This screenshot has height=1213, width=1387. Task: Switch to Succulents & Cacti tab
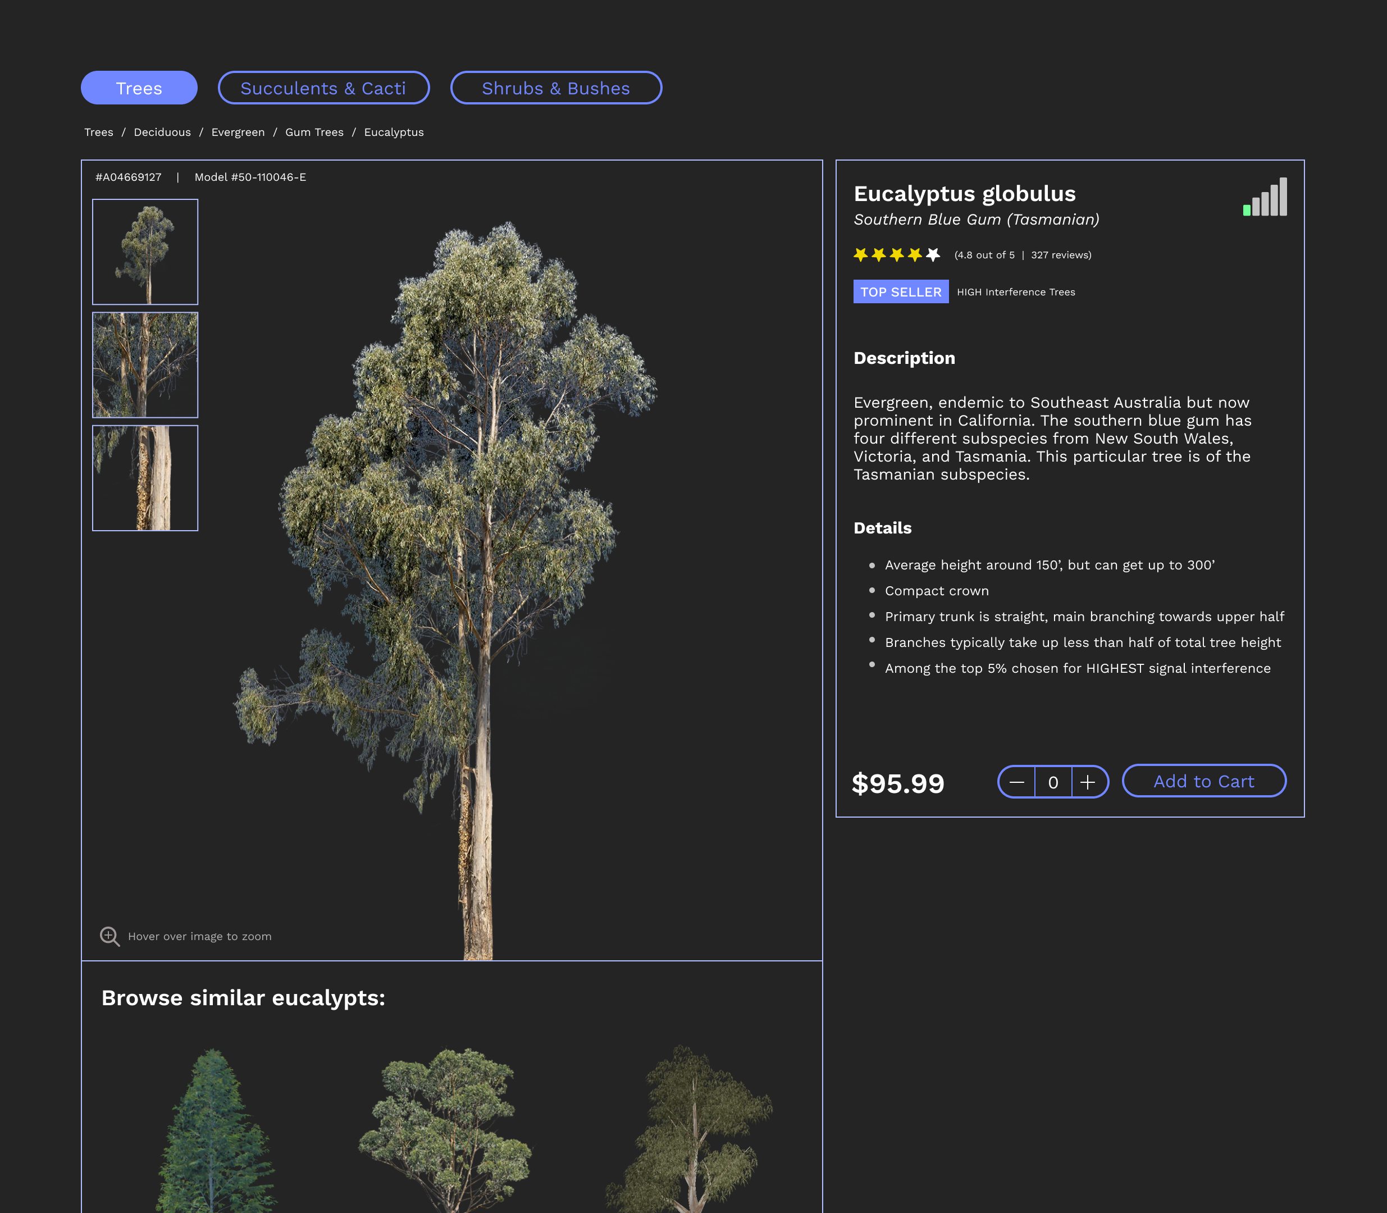323,88
